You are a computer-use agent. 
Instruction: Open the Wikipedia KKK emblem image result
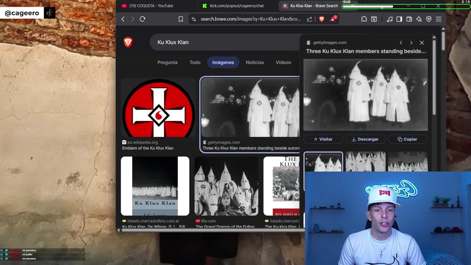(159, 107)
